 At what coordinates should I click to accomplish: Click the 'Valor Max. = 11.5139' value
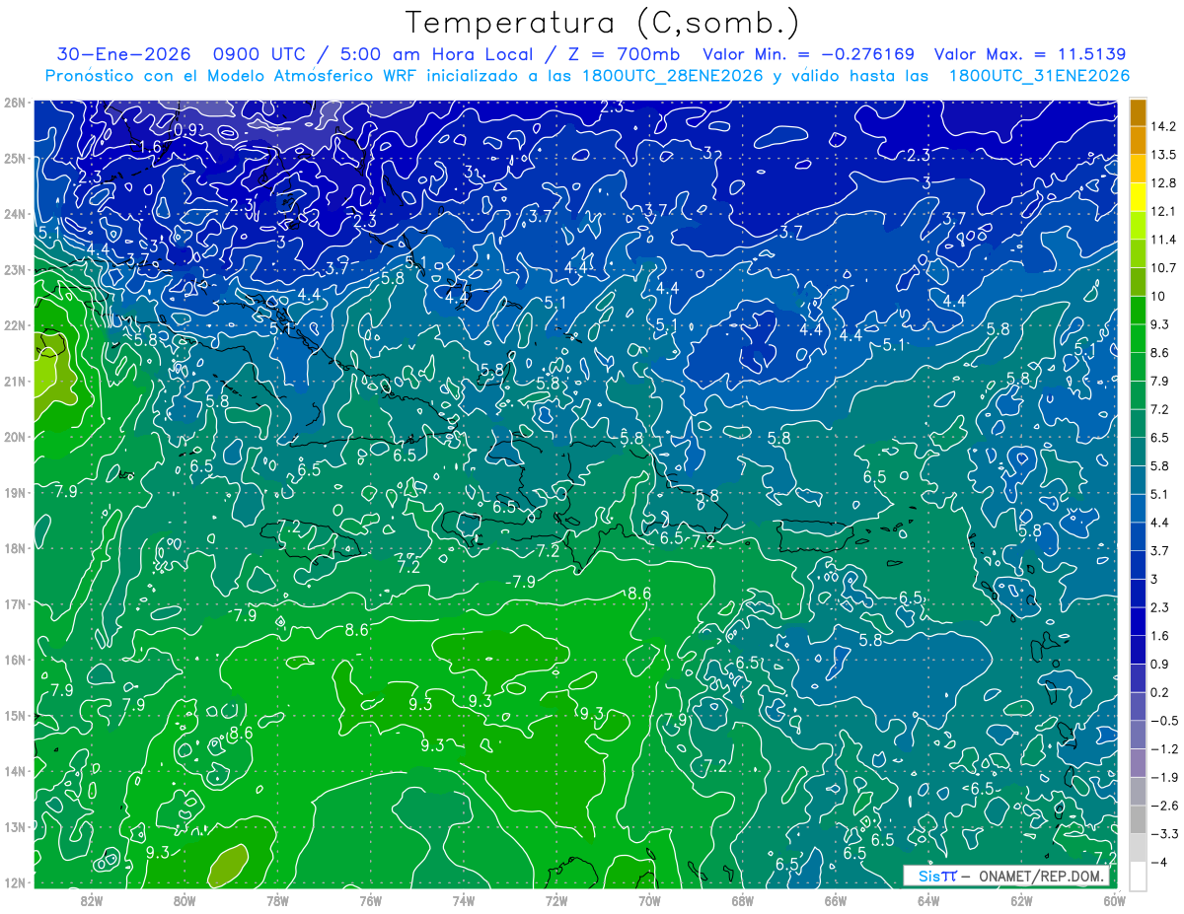click(1030, 54)
